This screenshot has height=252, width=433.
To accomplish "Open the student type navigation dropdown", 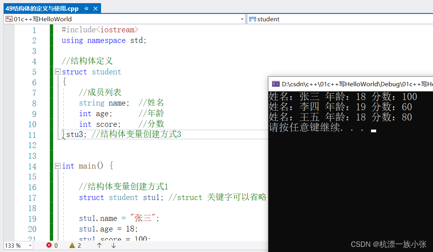I will (x=340, y=19).
